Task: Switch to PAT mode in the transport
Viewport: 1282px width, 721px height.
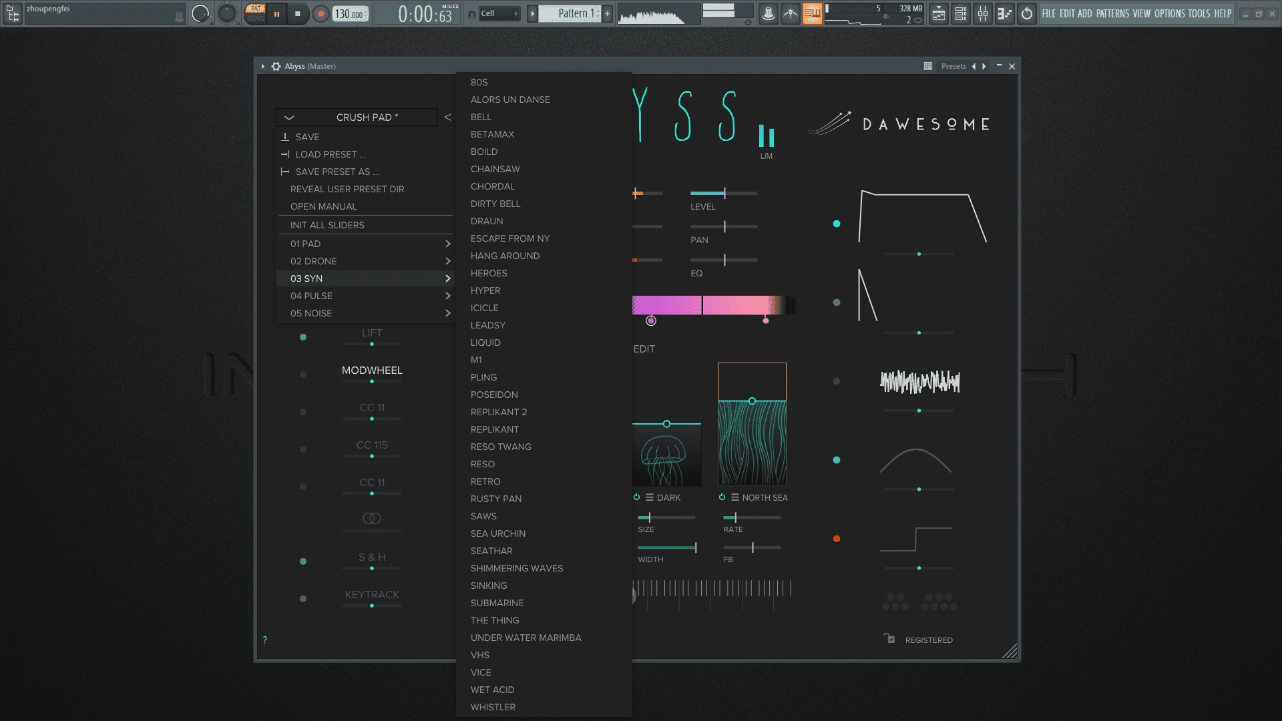Action: point(256,9)
